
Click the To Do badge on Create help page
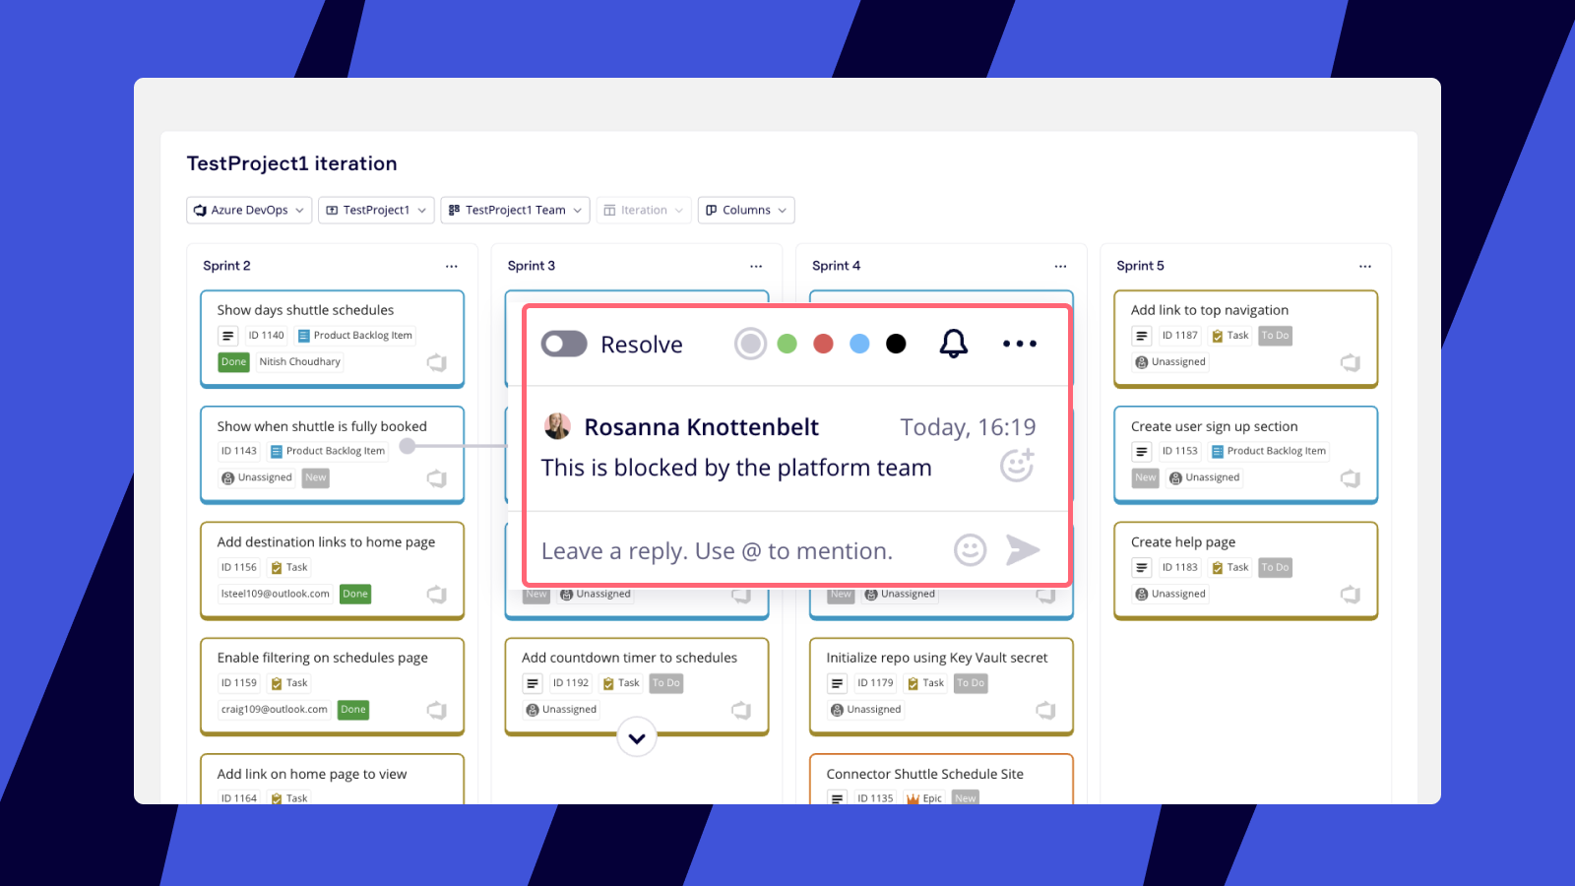tap(1275, 567)
